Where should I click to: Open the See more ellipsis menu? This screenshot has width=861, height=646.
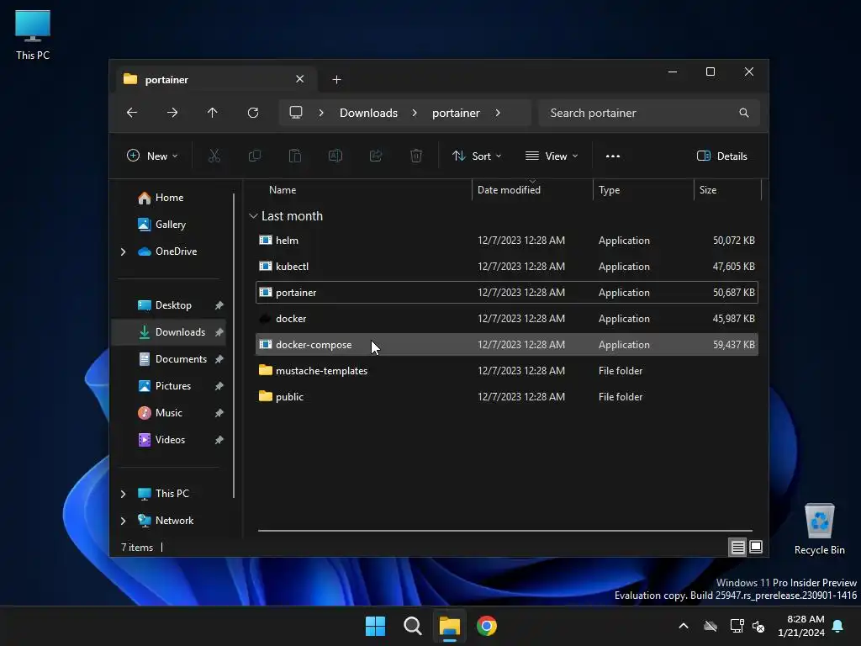pyautogui.click(x=613, y=156)
